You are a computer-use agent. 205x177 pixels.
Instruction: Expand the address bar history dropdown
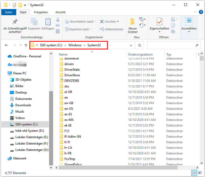pos(131,45)
